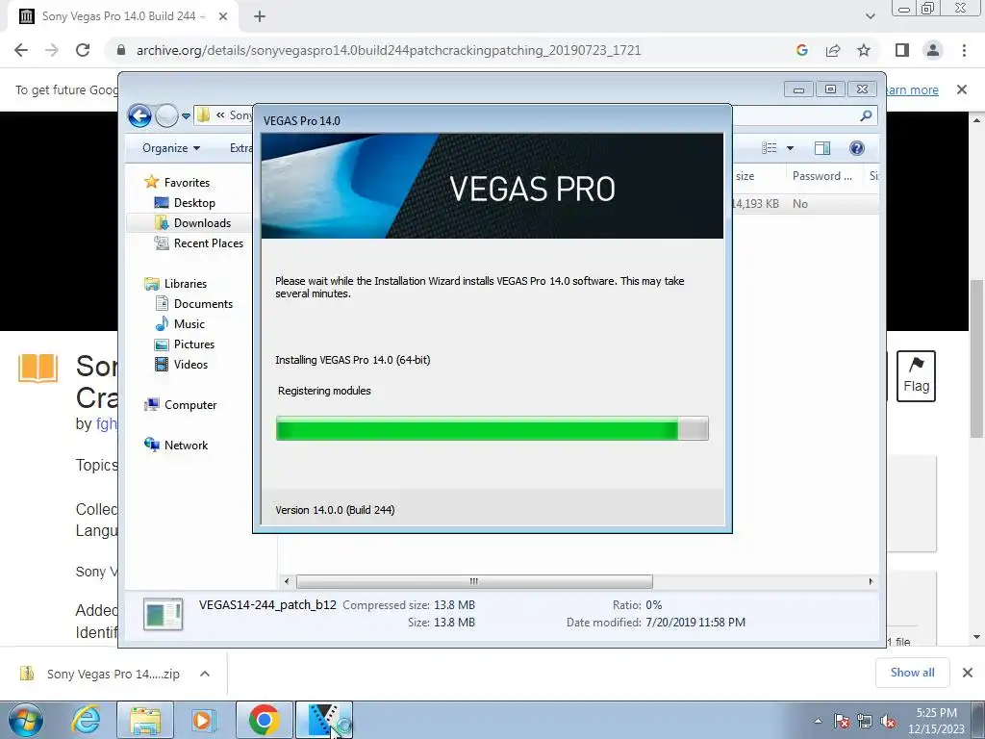Open download item options chevron
Viewport: 985px width, 739px height.
click(205, 674)
